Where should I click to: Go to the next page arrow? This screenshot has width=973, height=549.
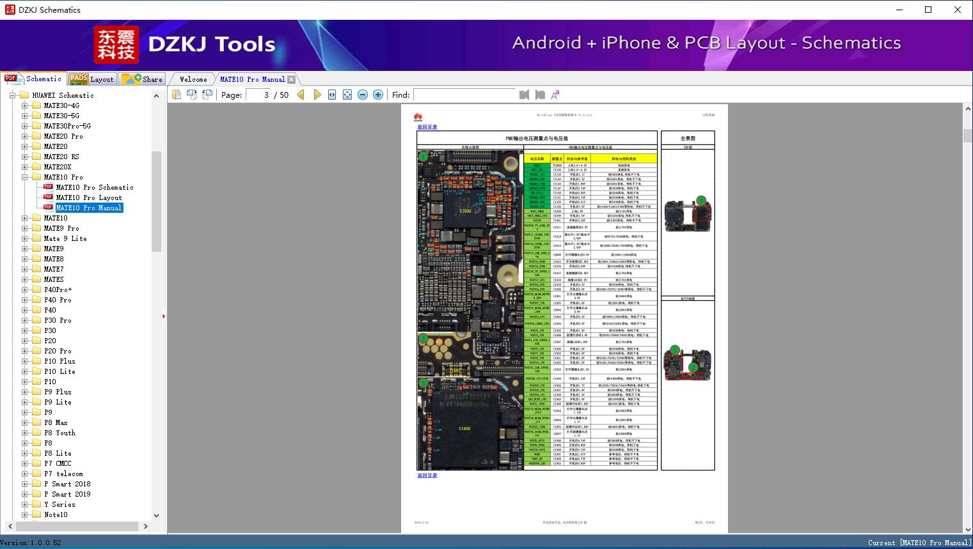coord(317,95)
